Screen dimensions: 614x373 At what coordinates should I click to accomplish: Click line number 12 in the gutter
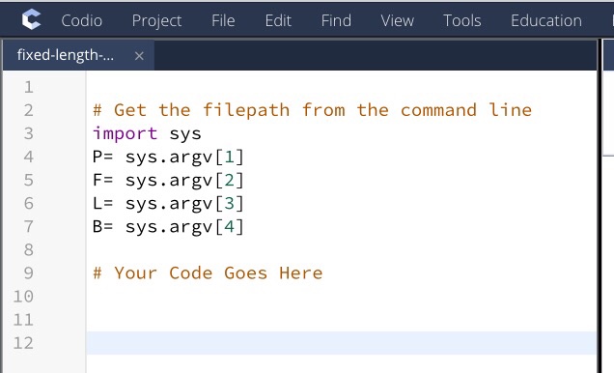(x=23, y=343)
